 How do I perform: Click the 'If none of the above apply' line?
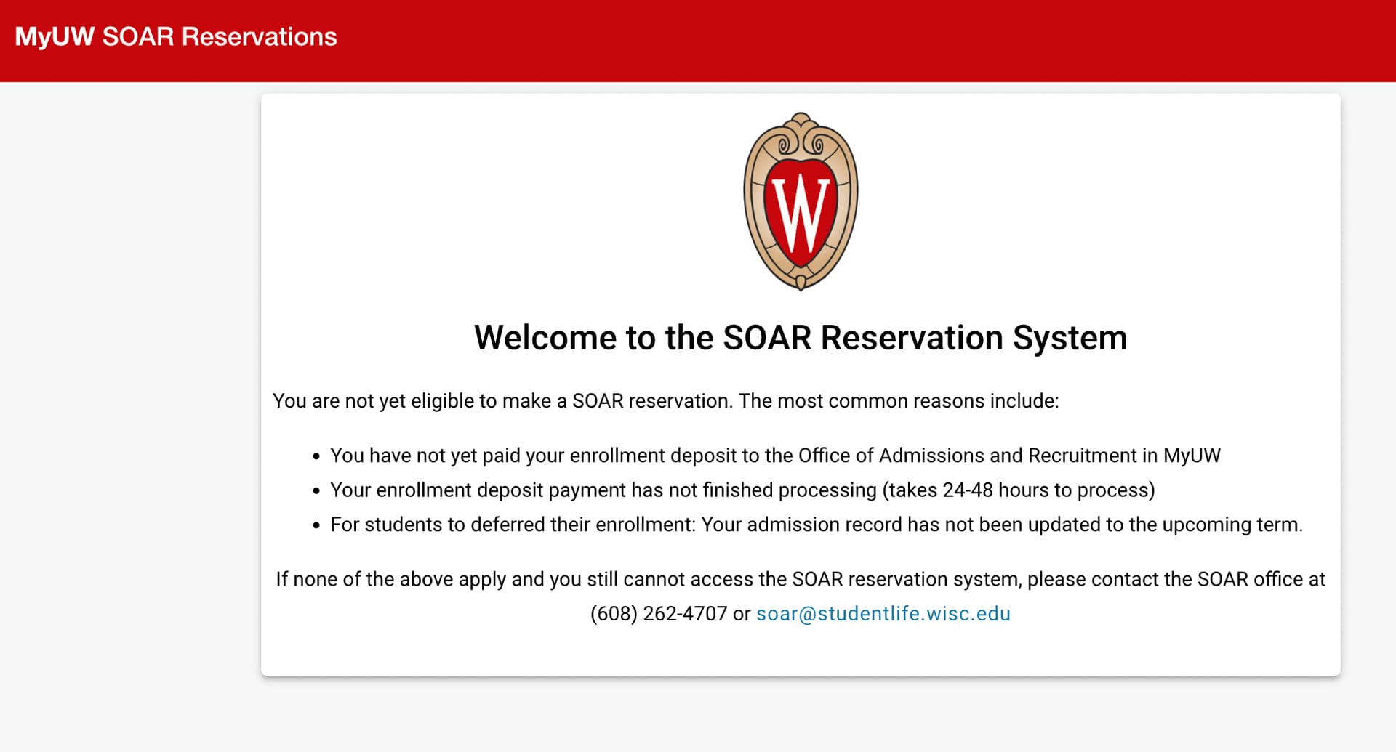click(801, 579)
